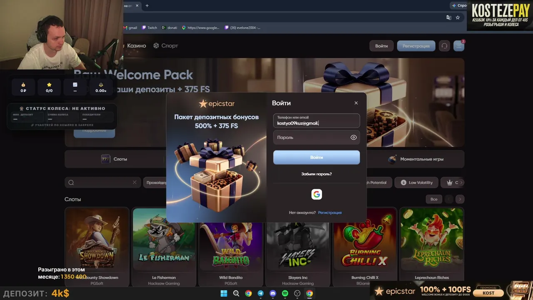Image resolution: width=533 pixels, height=300 pixels.
Task: Switch to the active Chrome window in taskbar
Action: coord(309,293)
